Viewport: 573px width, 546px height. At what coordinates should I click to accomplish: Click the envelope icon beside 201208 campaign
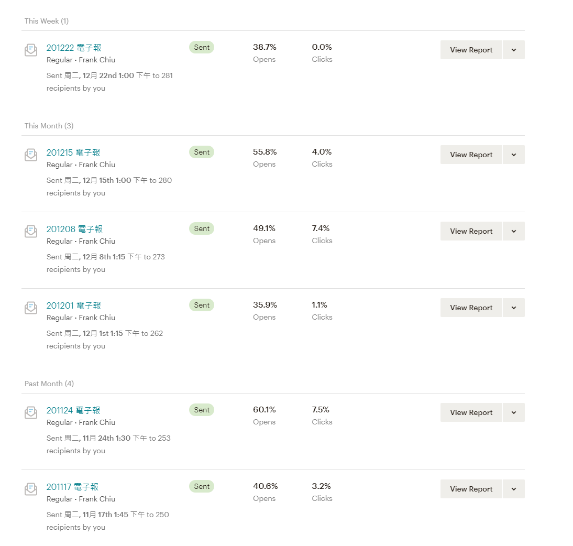31,231
